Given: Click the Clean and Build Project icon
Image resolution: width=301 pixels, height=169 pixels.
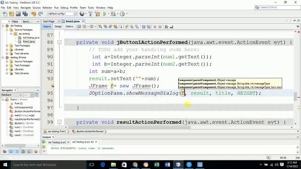Looking at the screenshot, I should pyautogui.click(x=97, y=14).
